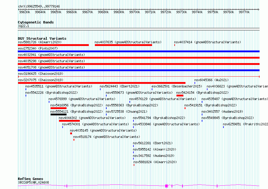The width and height of the screenshot is (268, 189).
Task: Click nsv4518174 gnomAD variant label
Action: [x=107, y=137]
